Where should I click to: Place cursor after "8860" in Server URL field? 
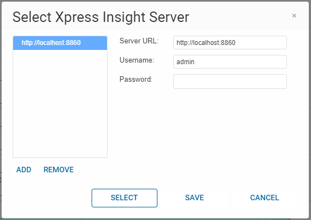pos(236,43)
